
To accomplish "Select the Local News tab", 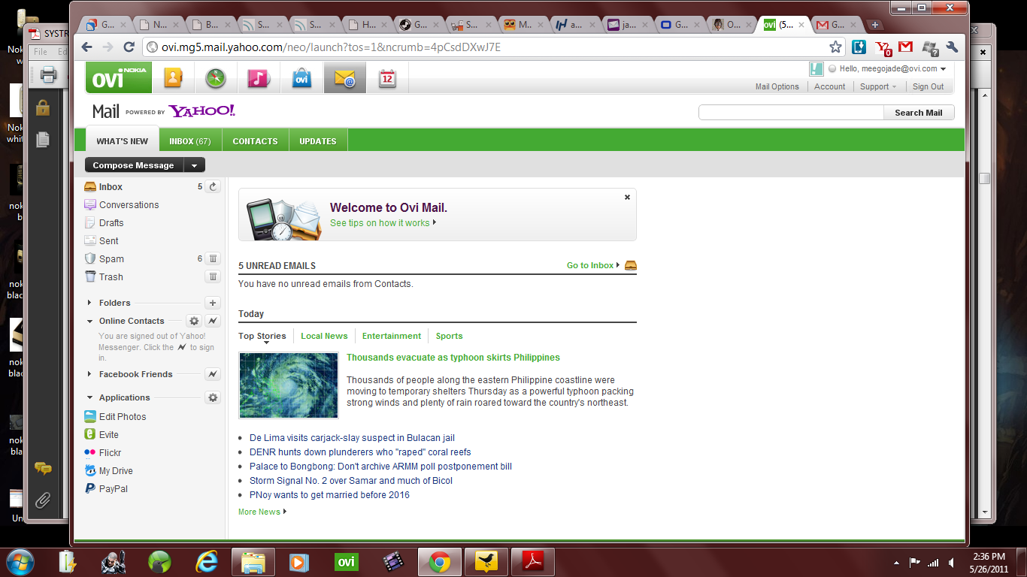I will [x=324, y=336].
